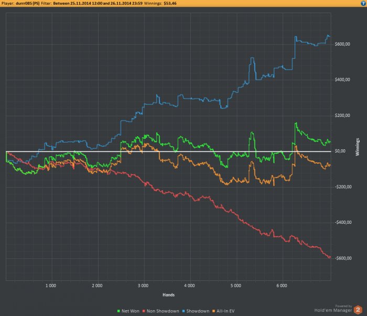Click the date filter text in header
The image size is (367, 316).
(98, 3)
